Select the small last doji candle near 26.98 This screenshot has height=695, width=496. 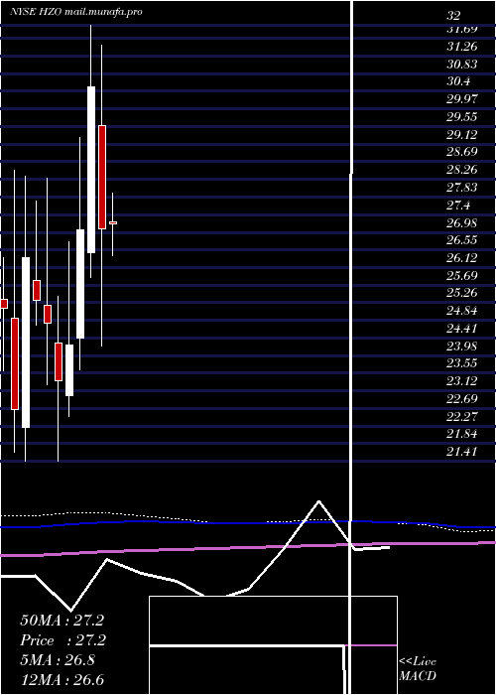pyautogui.click(x=113, y=223)
